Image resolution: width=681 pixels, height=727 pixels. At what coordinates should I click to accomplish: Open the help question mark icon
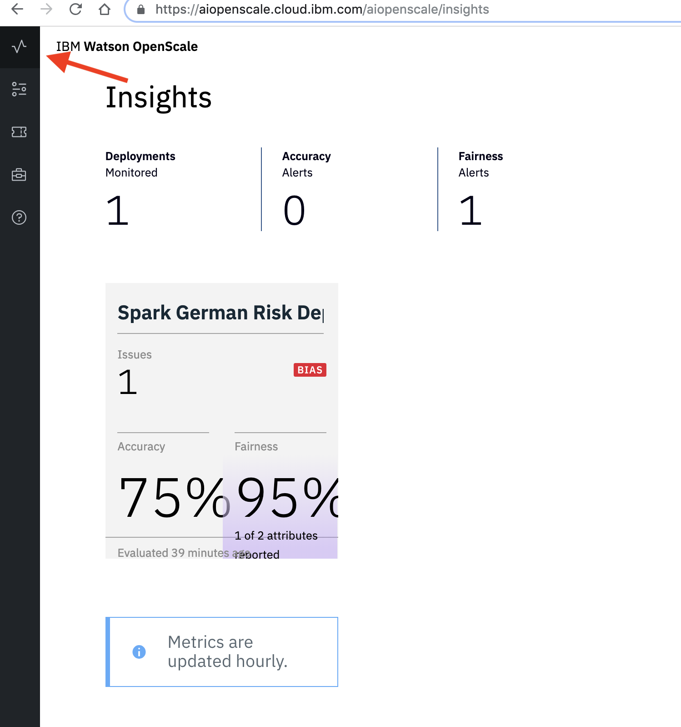[x=19, y=217]
